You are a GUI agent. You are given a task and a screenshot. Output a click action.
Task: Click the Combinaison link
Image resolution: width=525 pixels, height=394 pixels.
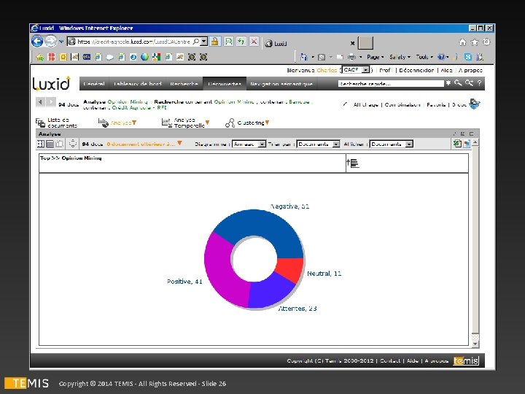pos(402,104)
